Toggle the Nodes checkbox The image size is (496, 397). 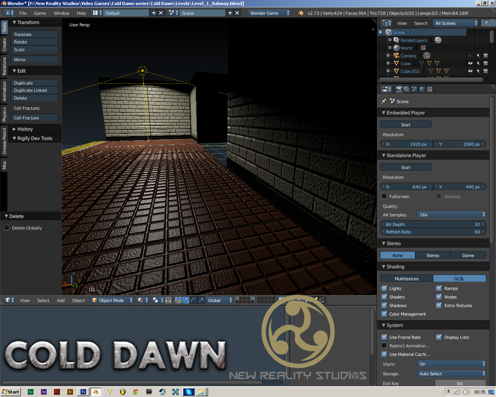[x=439, y=297]
